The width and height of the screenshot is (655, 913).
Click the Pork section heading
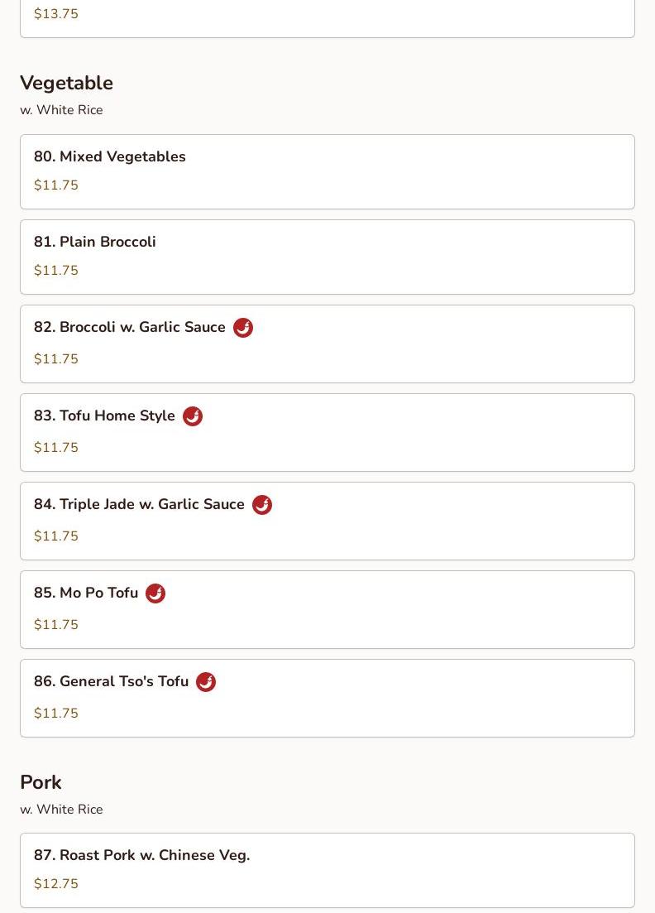tap(41, 782)
